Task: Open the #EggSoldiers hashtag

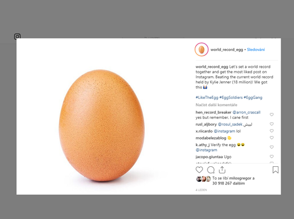Action: 231,97
